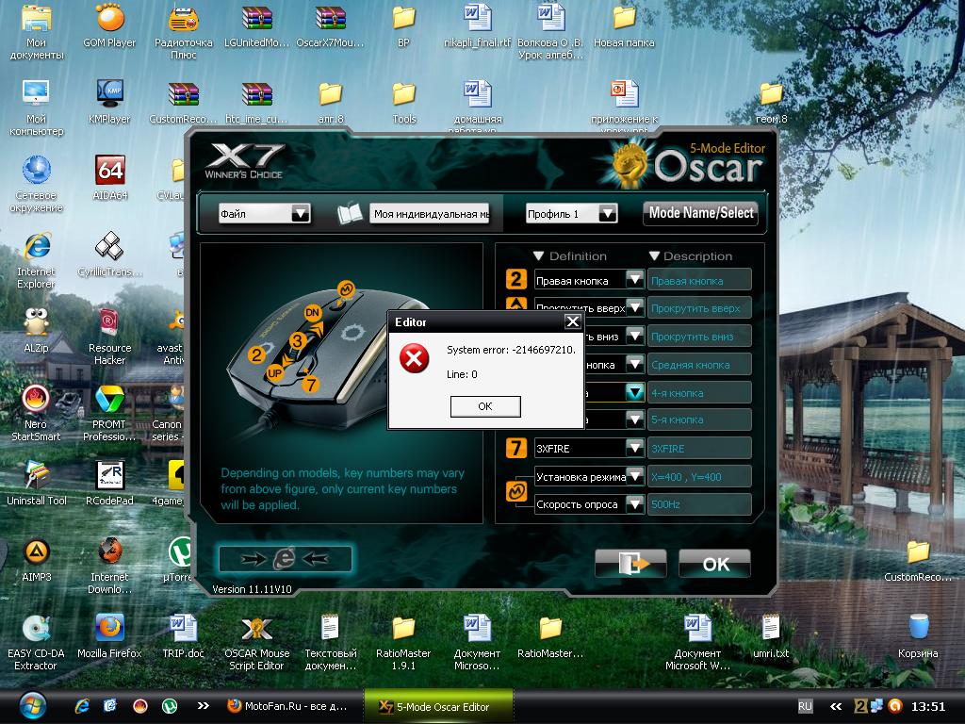The image size is (965, 724).
Task: Open the Tools folder on desktop
Action: click(404, 103)
